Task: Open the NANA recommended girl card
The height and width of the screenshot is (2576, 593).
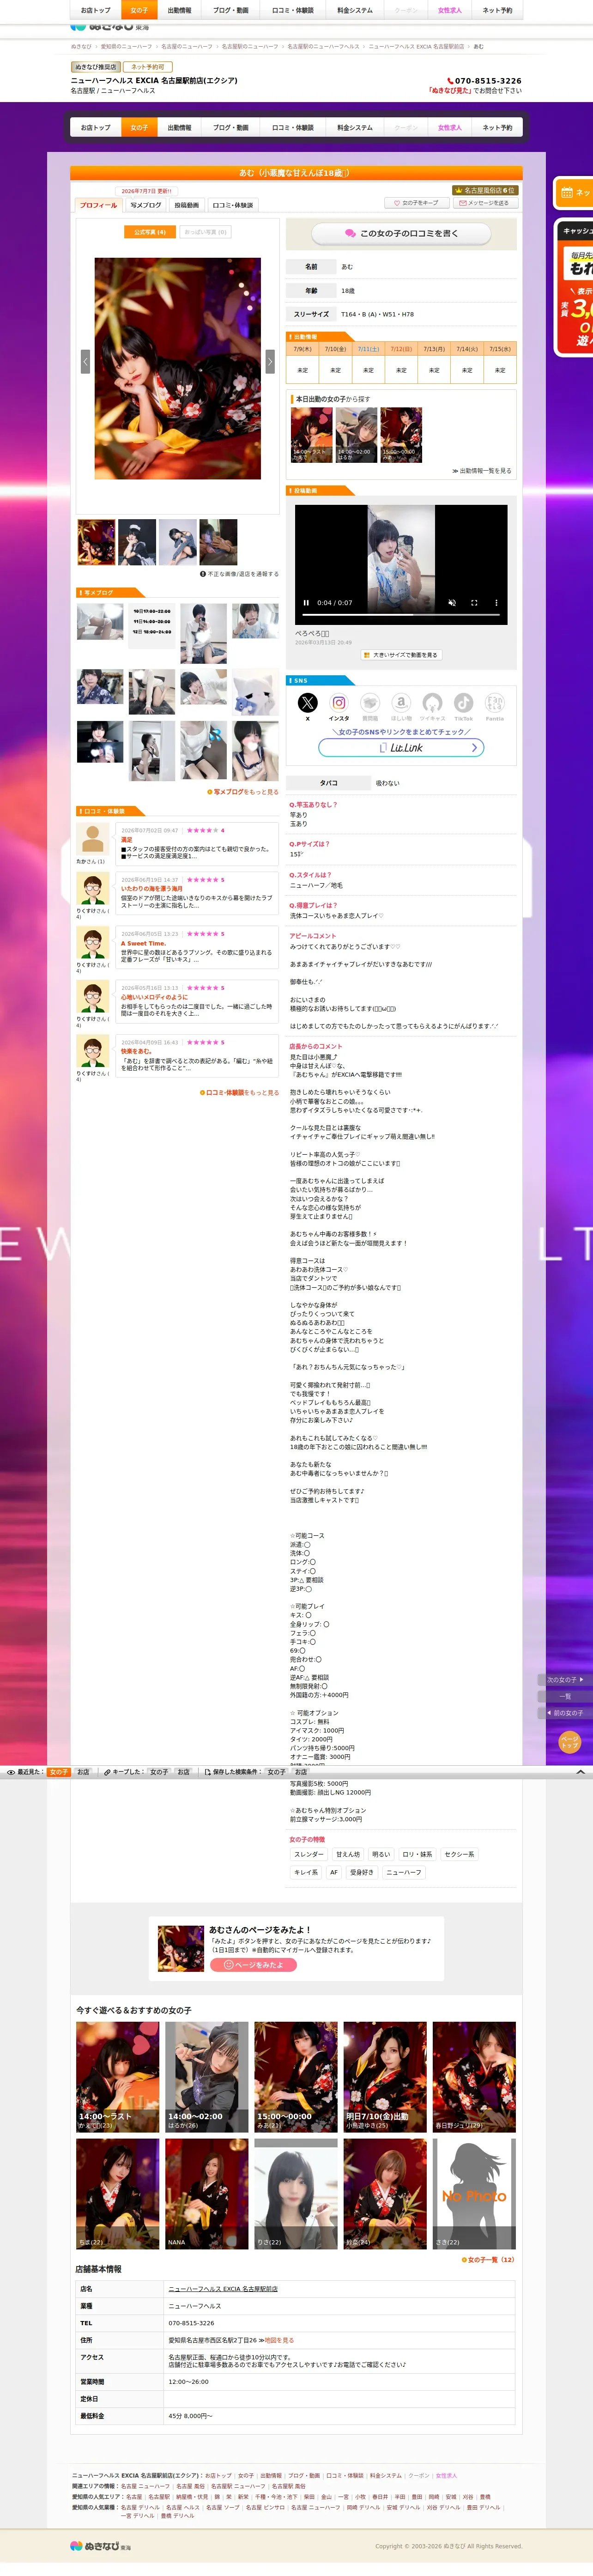Action: [x=207, y=2194]
